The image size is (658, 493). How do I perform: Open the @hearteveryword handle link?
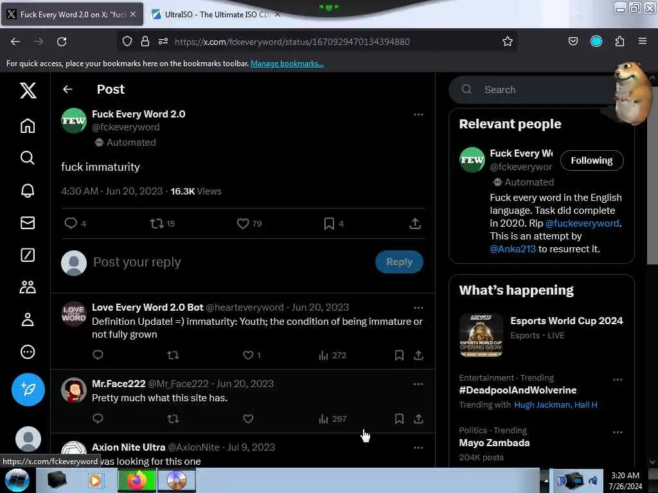click(x=245, y=307)
